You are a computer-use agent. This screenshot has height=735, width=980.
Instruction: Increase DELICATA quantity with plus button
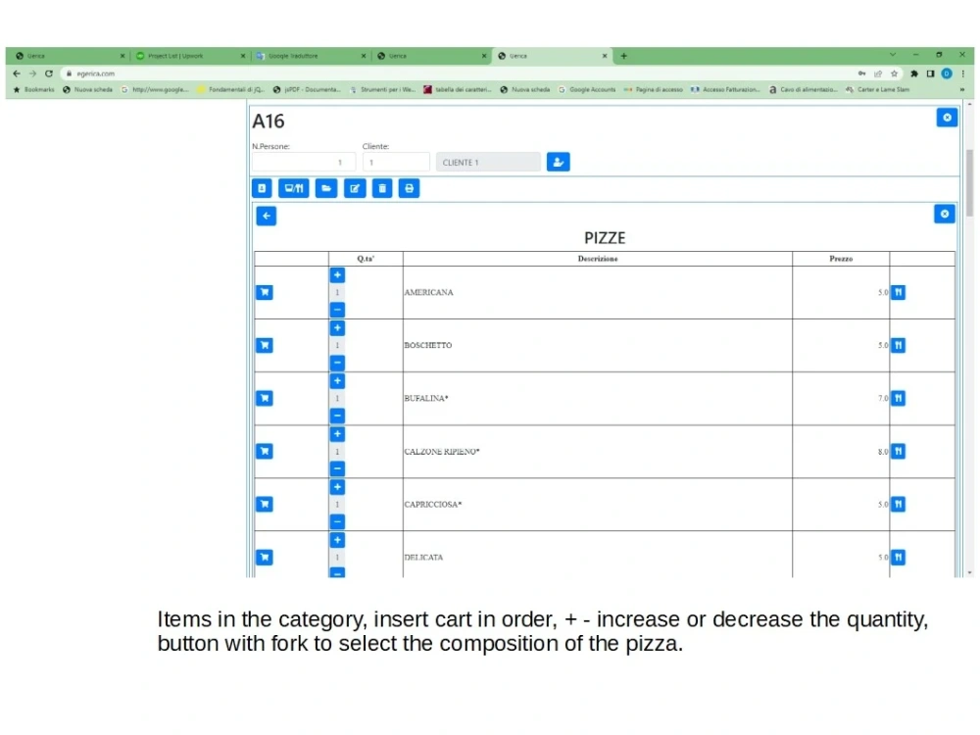[337, 540]
